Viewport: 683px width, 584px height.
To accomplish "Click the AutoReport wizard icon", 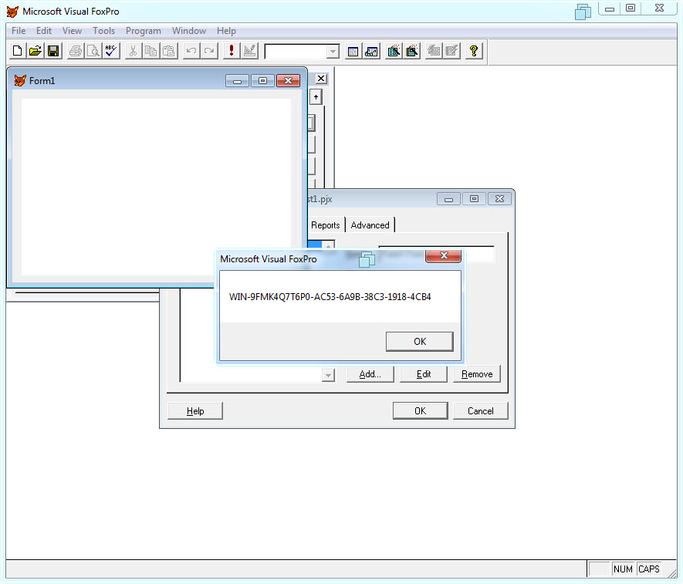I will 451,51.
